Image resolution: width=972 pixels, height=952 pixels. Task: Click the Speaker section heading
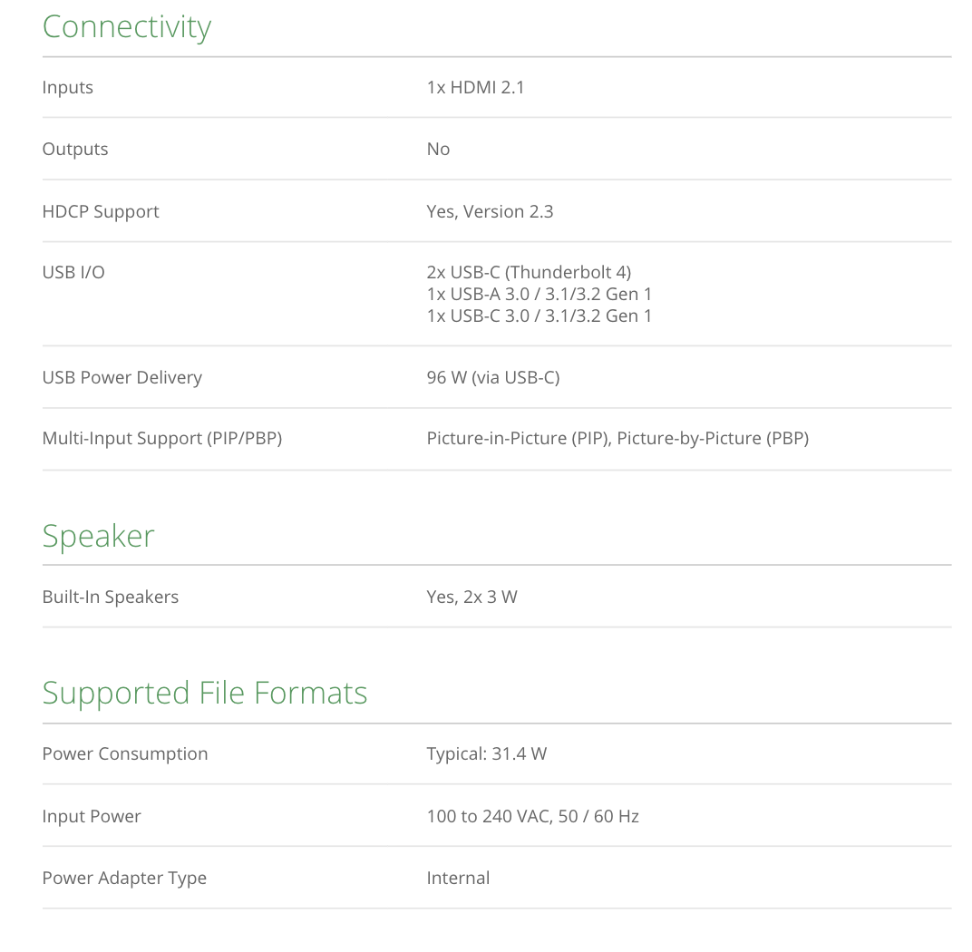point(98,536)
